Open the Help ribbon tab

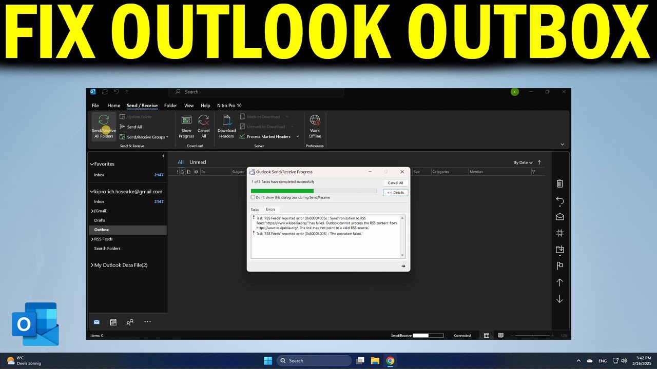pyautogui.click(x=205, y=106)
